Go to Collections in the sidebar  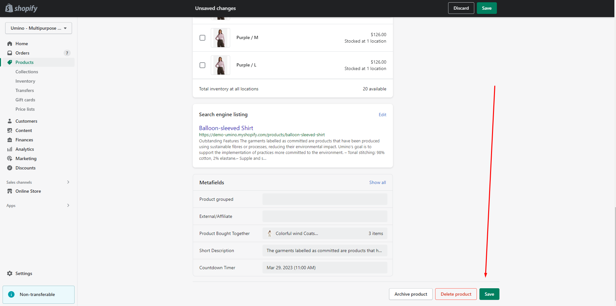(x=27, y=72)
